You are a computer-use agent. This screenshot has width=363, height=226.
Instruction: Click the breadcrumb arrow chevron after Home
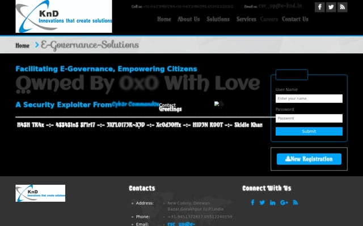(37, 45)
